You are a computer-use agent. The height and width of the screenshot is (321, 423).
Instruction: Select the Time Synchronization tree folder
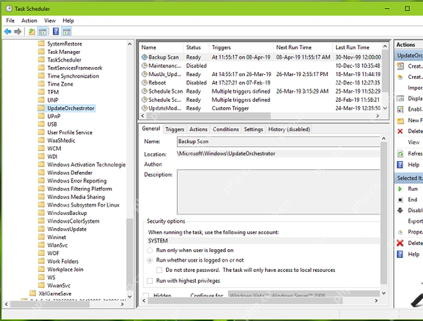[73, 76]
